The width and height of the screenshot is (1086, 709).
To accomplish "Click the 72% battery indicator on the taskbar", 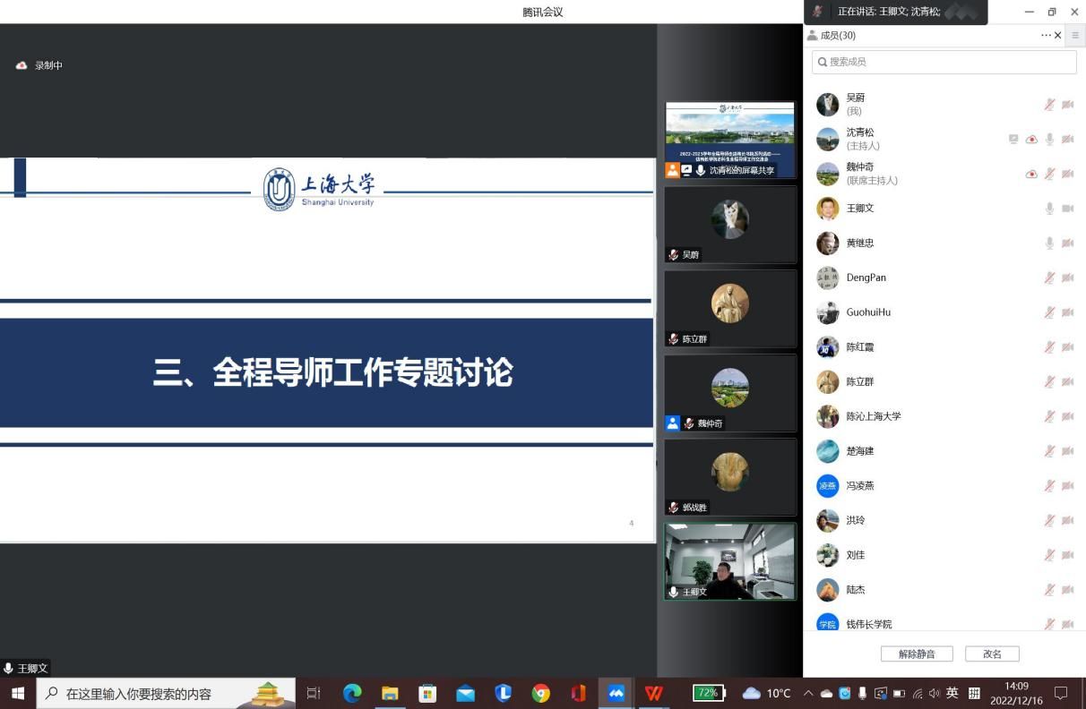I will (x=708, y=692).
